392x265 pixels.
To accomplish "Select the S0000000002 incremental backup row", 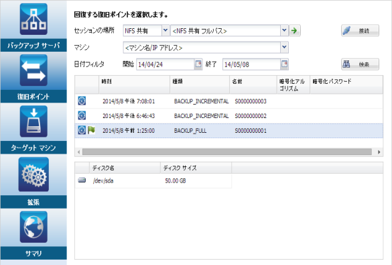I will pyautogui.click(x=228, y=116).
